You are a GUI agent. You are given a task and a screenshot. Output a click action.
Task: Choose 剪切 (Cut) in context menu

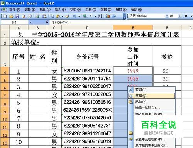point(151,90)
